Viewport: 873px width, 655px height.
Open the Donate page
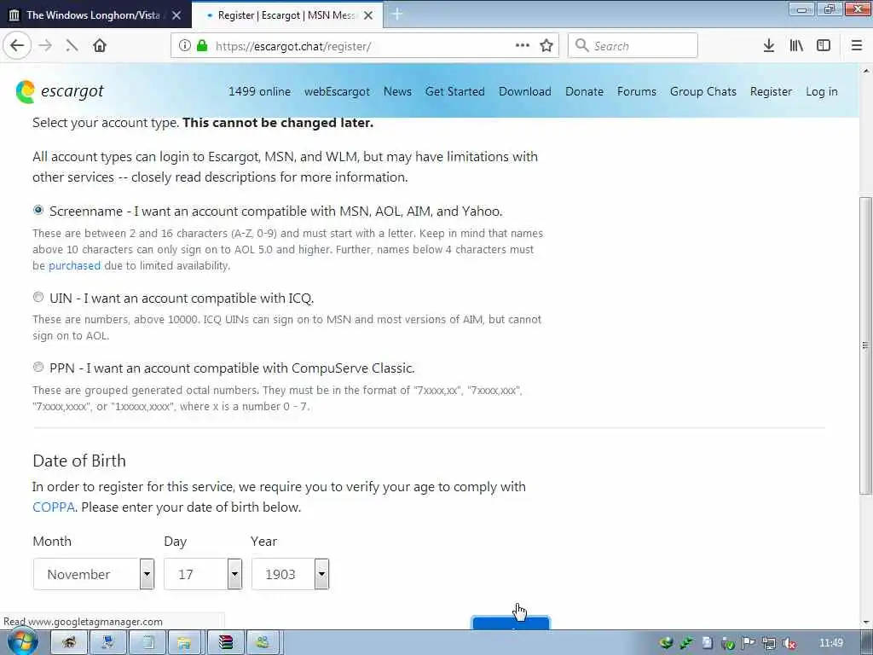pyautogui.click(x=584, y=91)
